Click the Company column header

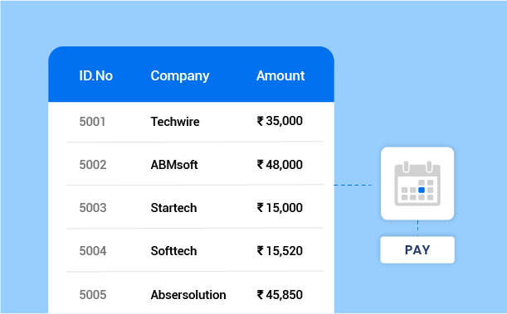click(180, 76)
